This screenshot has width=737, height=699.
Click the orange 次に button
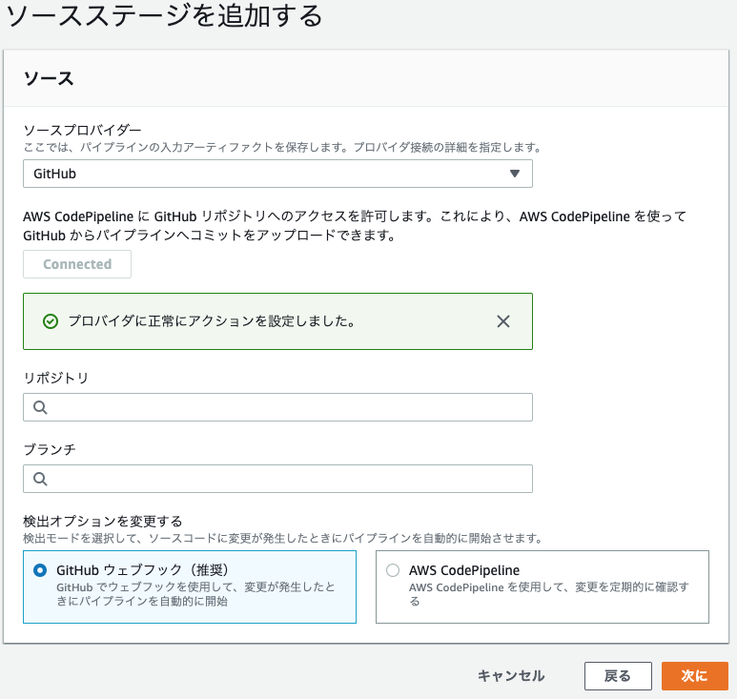pyautogui.click(x=695, y=676)
